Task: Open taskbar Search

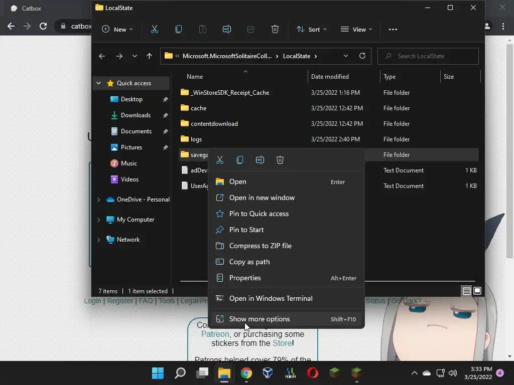Action: [x=180, y=373]
